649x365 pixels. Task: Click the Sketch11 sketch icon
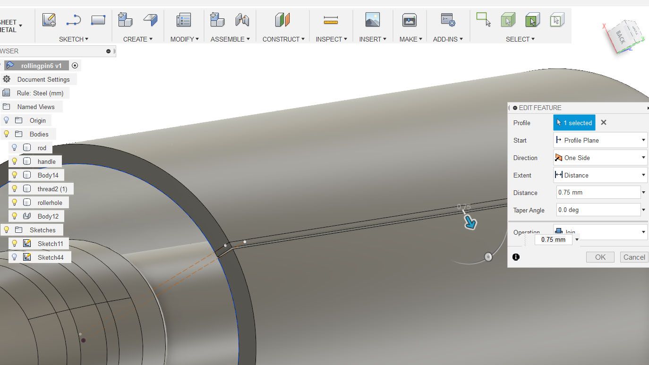pos(27,244)
